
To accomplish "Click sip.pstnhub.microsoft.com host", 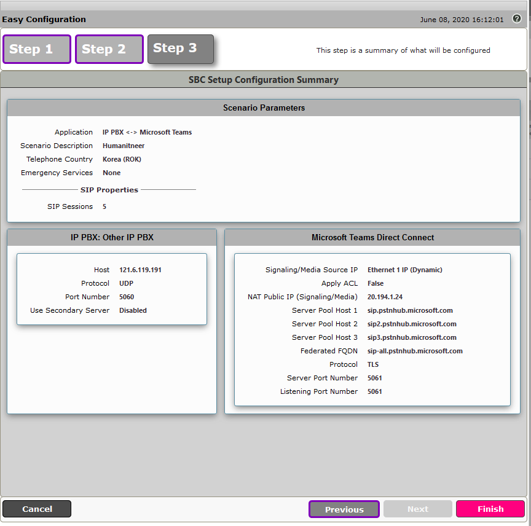I will pos(410,310).
